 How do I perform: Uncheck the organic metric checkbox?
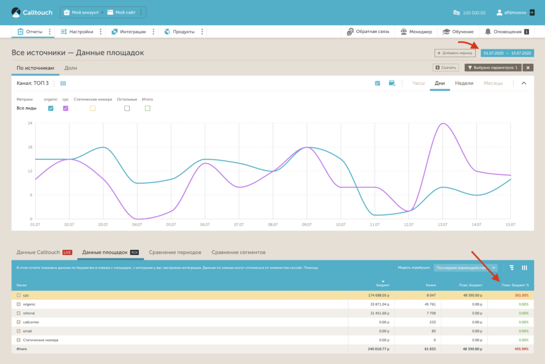tap(51, 108)
